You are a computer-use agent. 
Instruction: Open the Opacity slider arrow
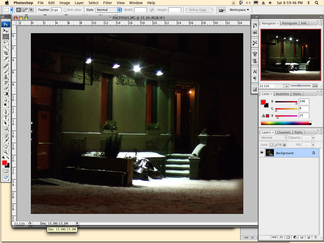tap(313, 138)
